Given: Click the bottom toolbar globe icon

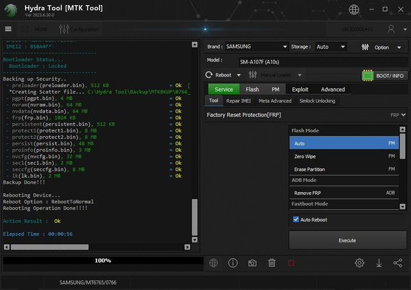Looking at the screenshot, I should click(213, 263).
